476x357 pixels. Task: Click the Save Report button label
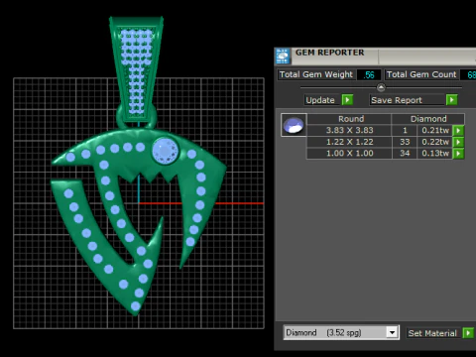click(x=408, y=100)
